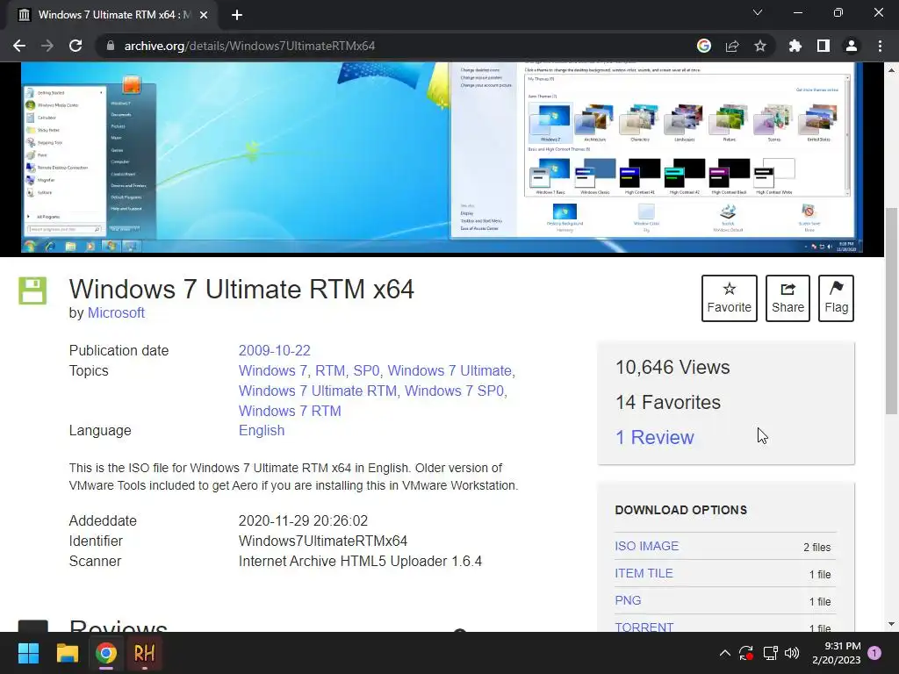Open the Windows 7 Ultimate topic link

(x=449, y=371)
